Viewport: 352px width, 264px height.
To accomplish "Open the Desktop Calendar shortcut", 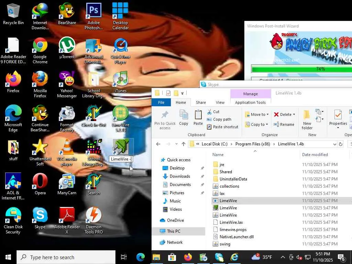I will pos(120,16).
